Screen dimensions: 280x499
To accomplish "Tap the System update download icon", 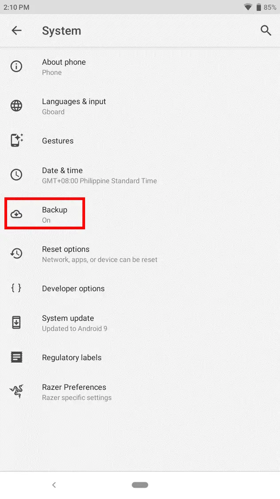I will [x=16, y=322].
